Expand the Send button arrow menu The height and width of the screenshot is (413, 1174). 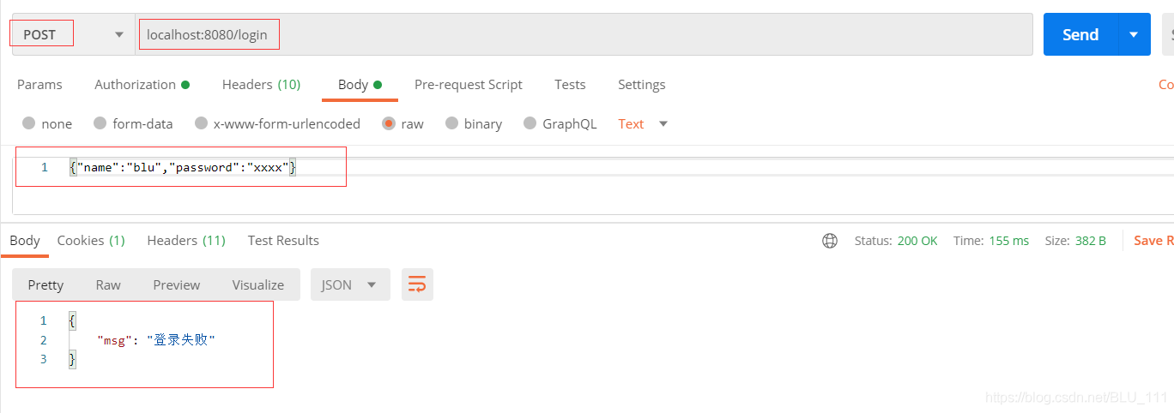pos(1134,34)
